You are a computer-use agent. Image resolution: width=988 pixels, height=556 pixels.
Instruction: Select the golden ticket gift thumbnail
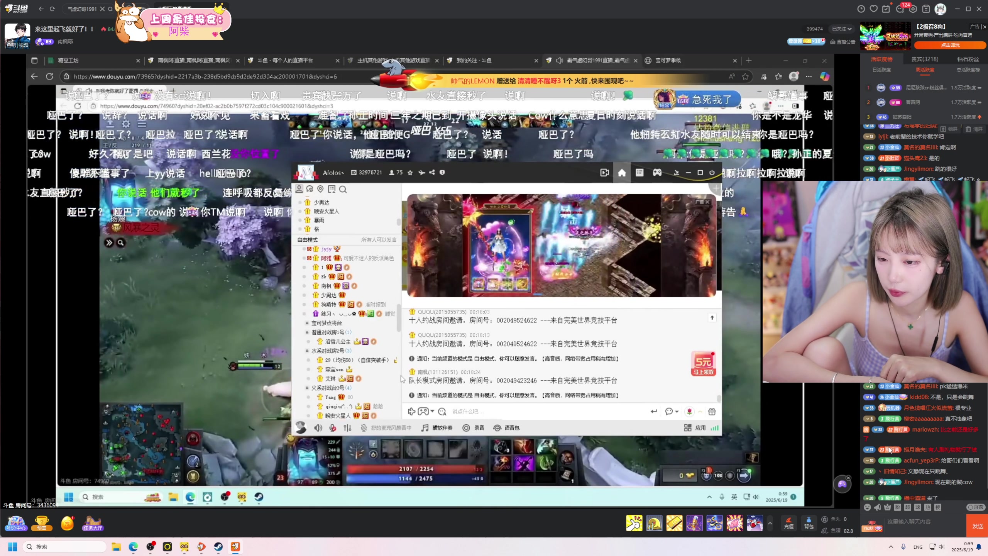click(674, 523)
